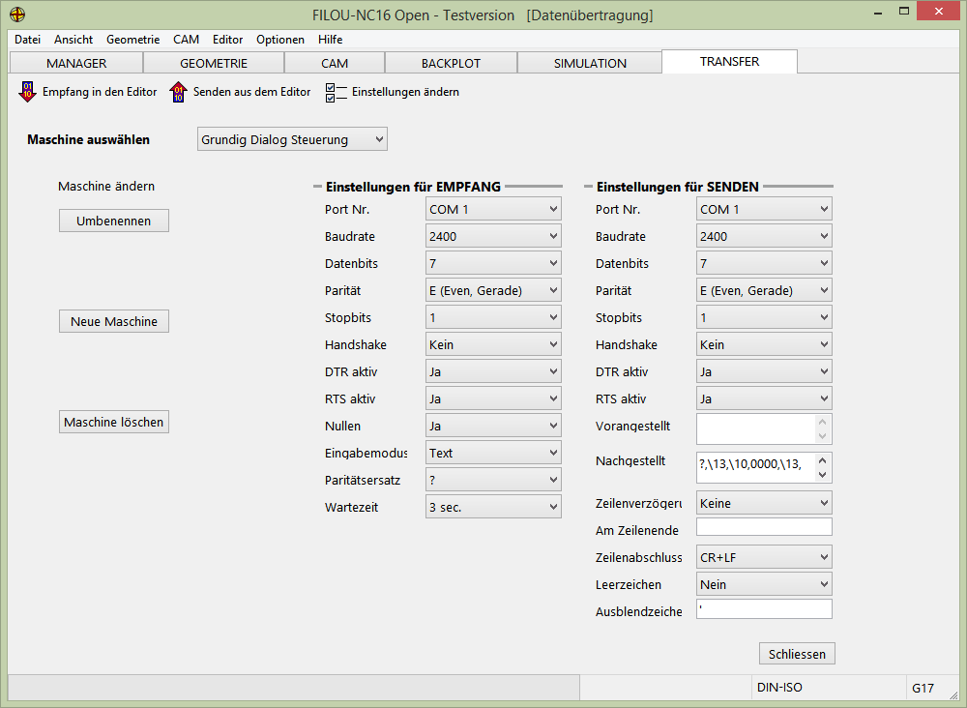Click the Maschine löschen button
967x708 pixels.
tap(113, 422)
